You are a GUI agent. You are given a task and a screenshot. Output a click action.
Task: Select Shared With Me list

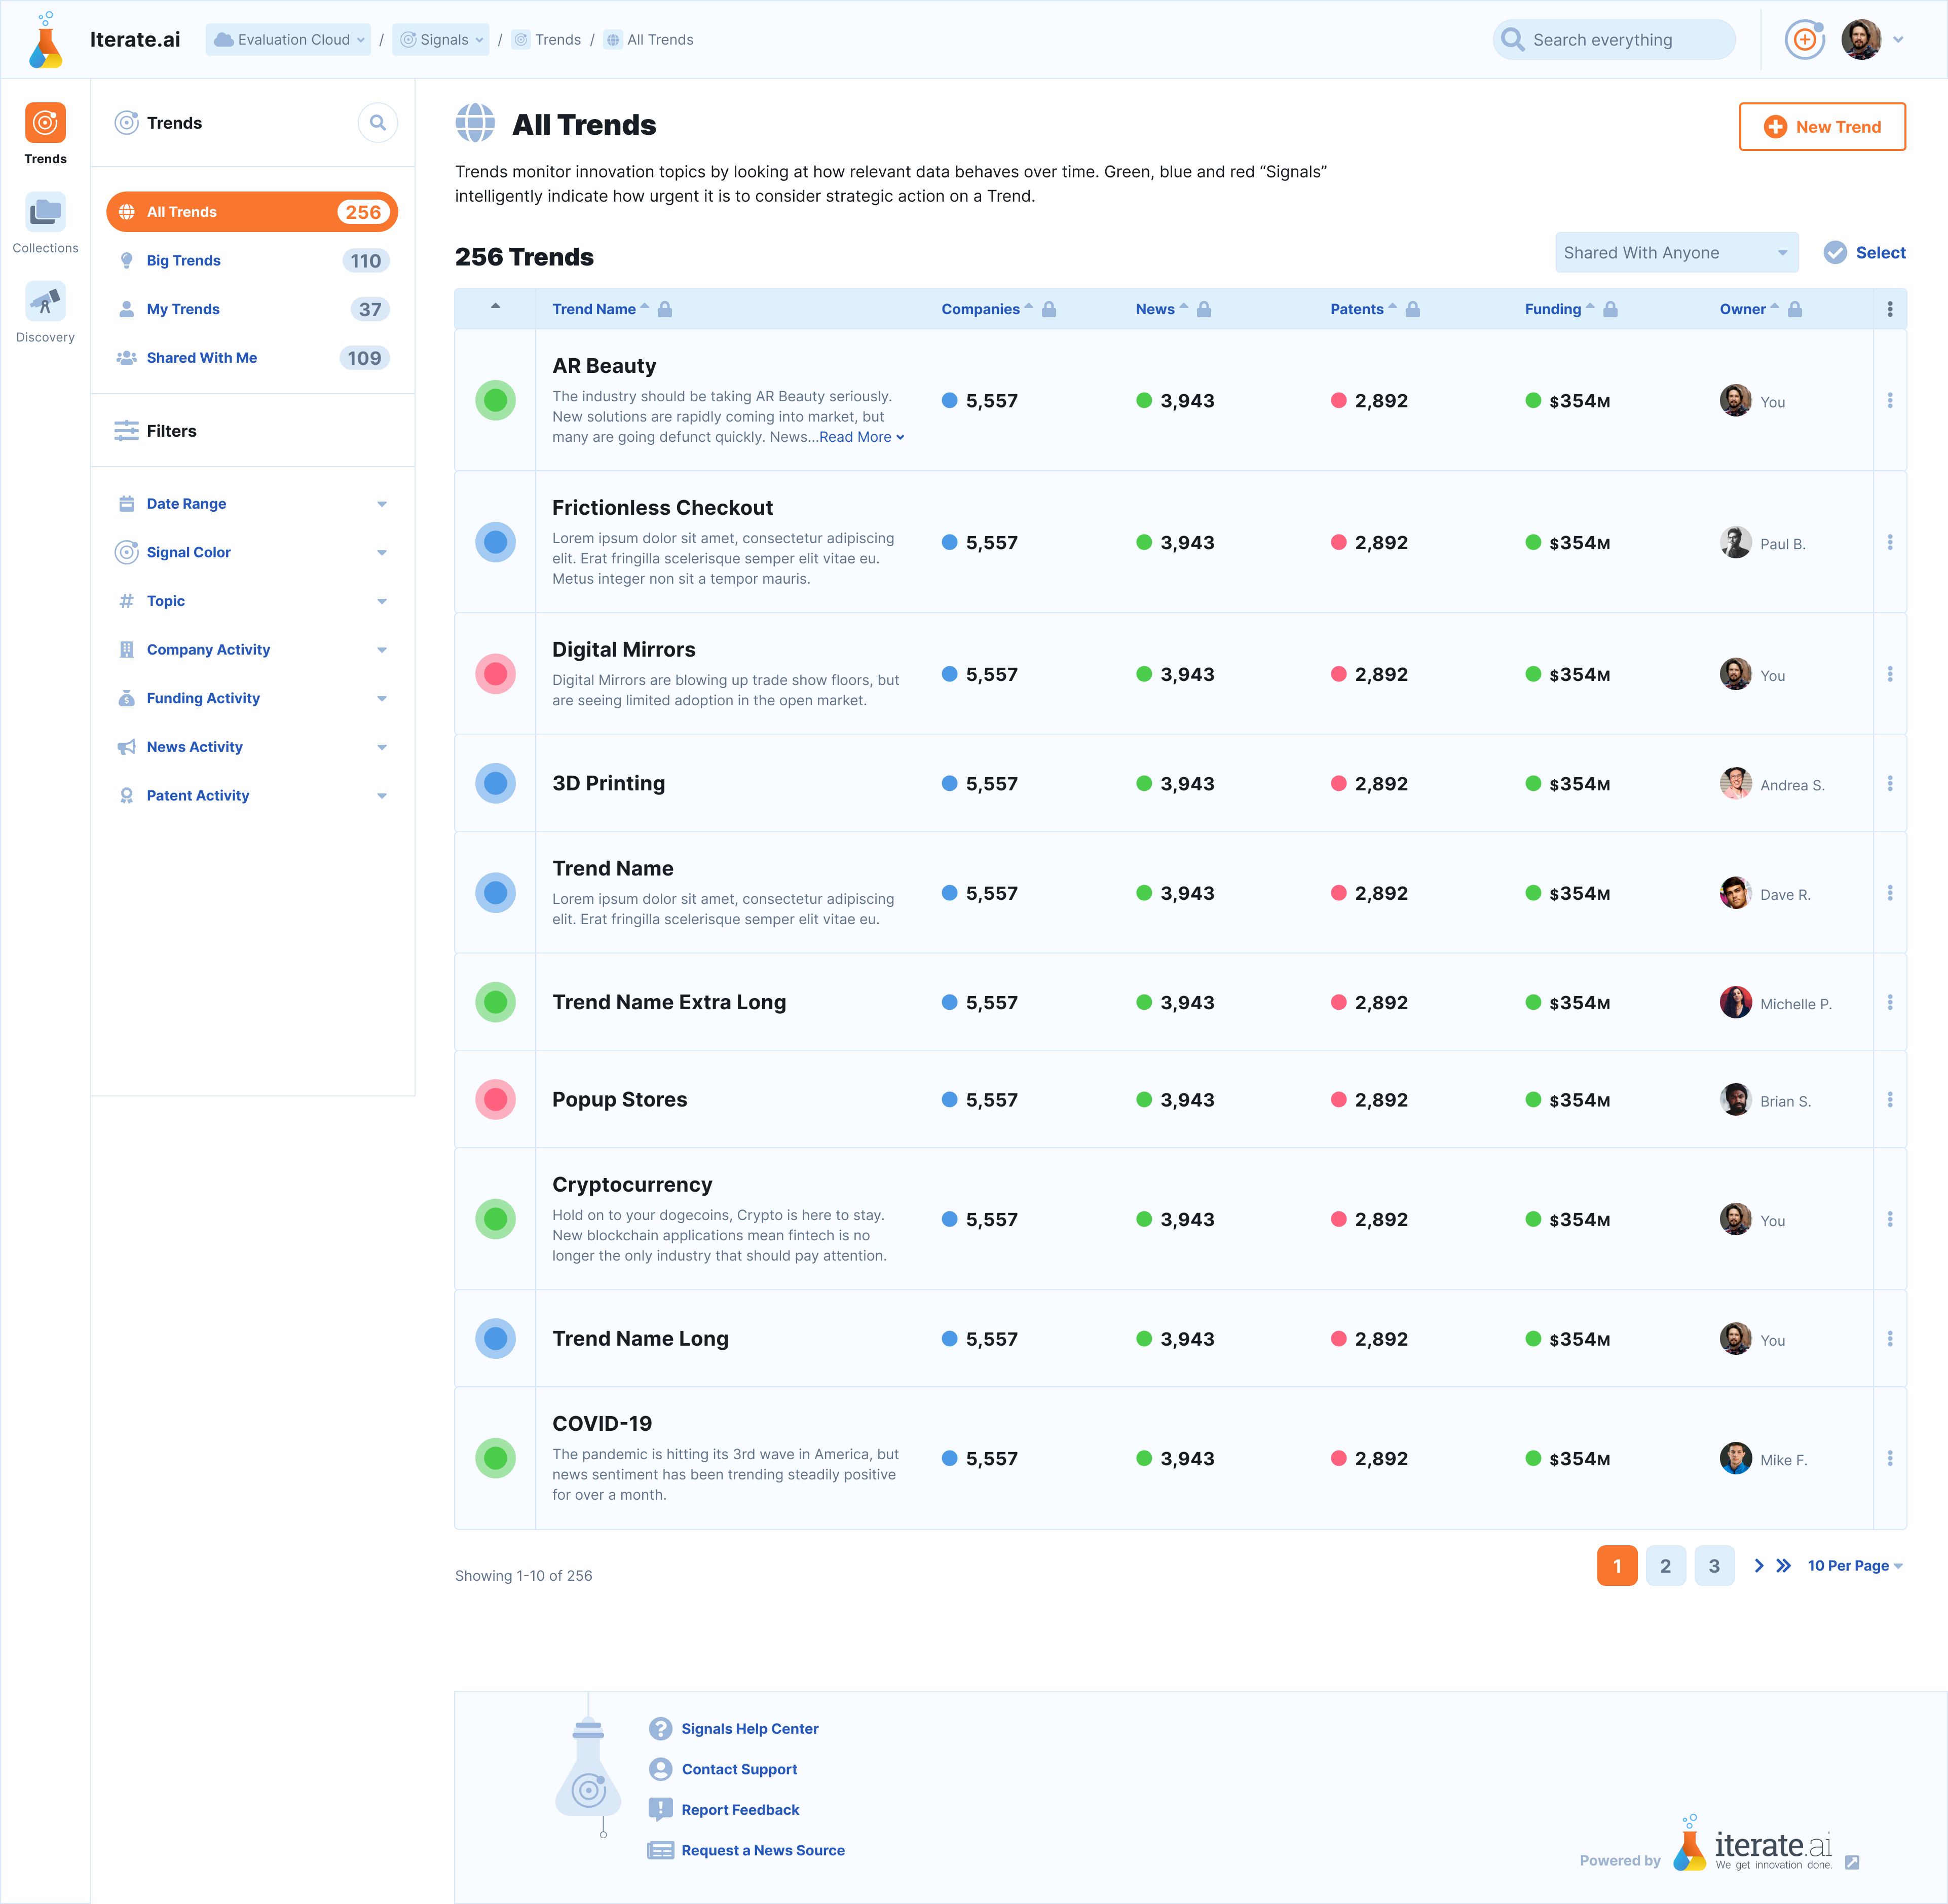(202, 358)
